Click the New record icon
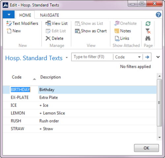Image resolution: width=165 pixels, height=158 pixels. pyautogui.click(x=9, y=31)
